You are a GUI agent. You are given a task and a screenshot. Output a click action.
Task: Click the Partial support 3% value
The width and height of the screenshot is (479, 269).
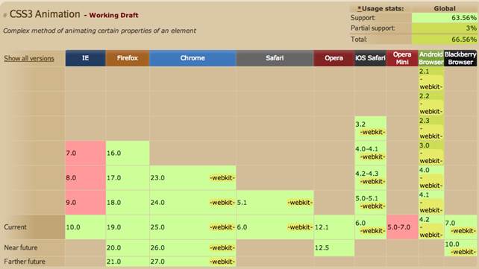pyautogui.click(x=444, y=28)
